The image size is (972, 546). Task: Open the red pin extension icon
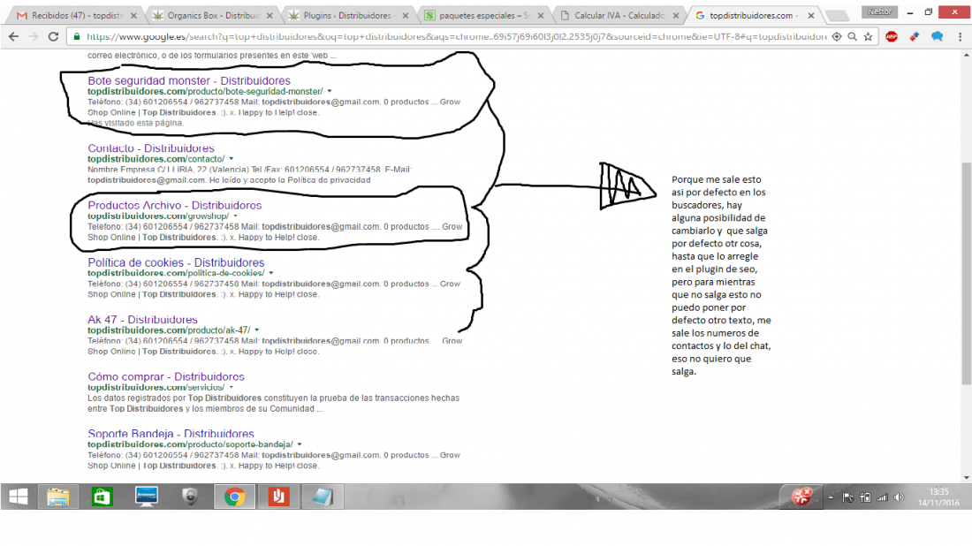pos(914,36)
